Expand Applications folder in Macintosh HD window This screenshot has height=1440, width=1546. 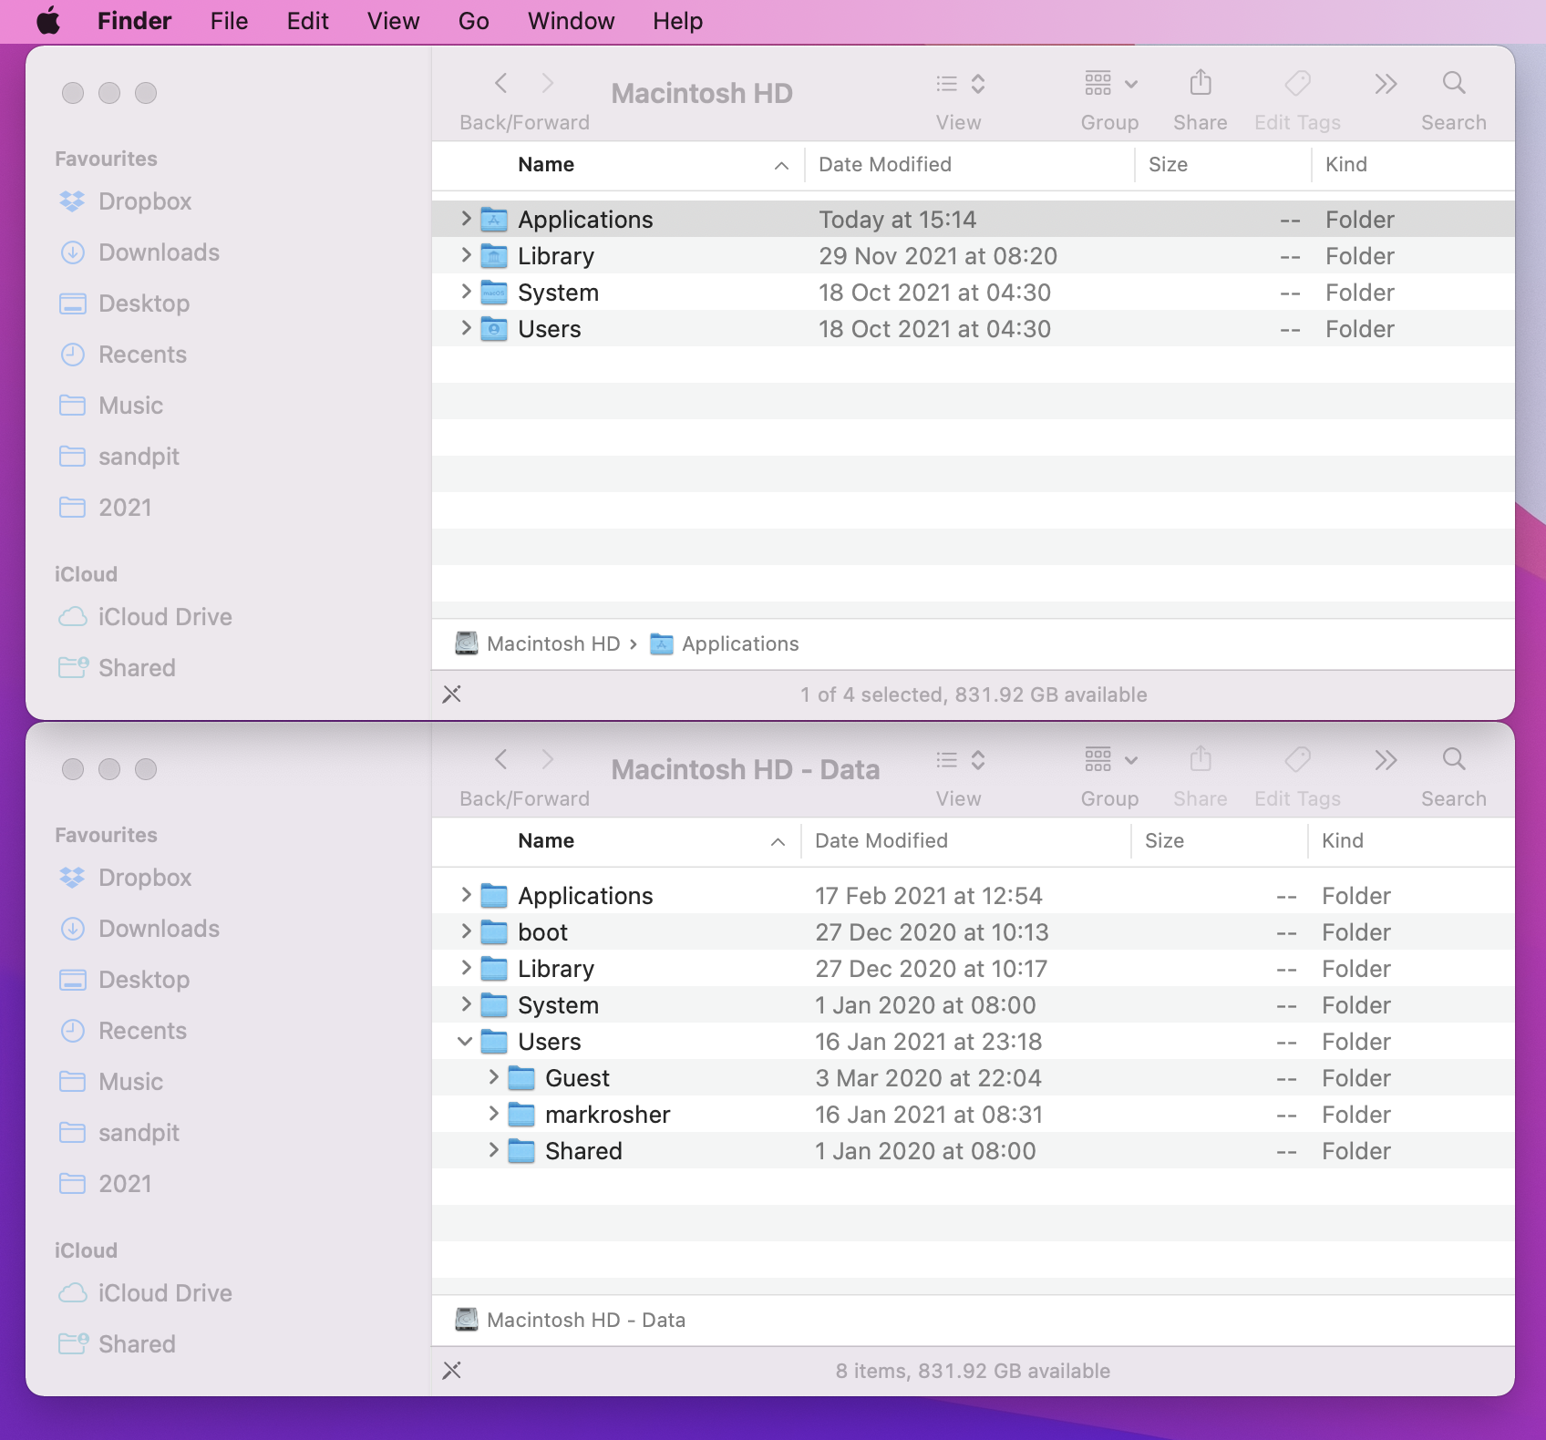[x=466, y=219]
